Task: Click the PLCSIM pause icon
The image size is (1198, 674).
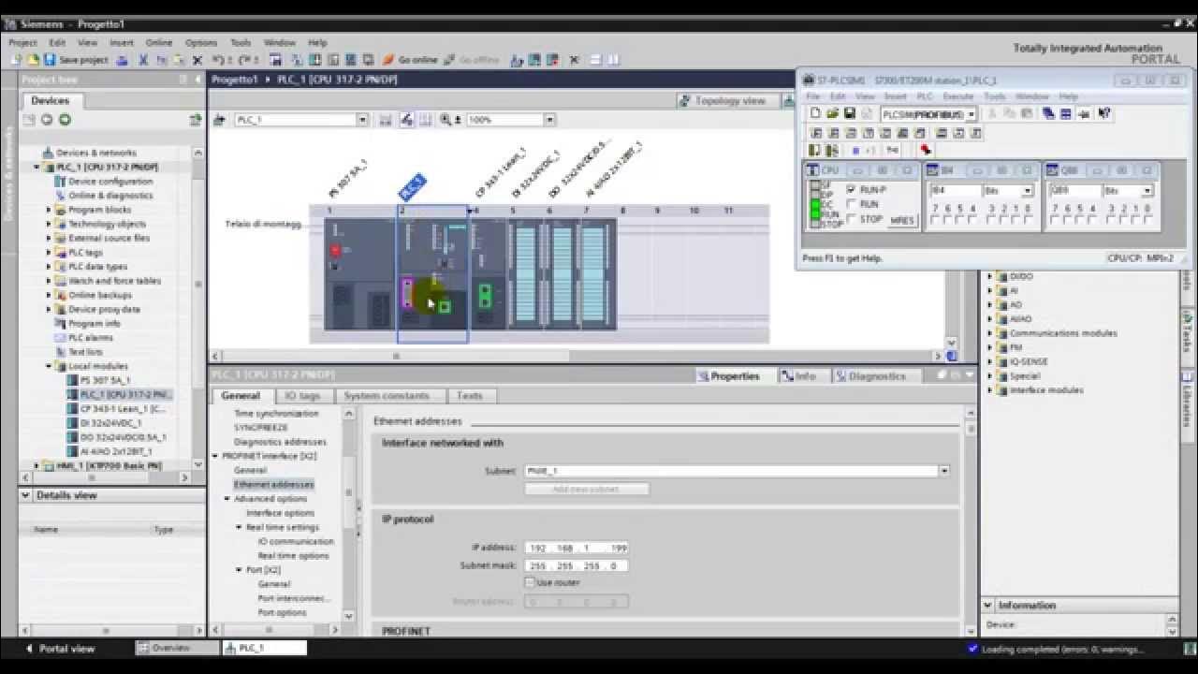Action: pos(855,150)
